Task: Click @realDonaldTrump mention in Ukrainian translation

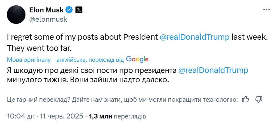Action: pos(213,70)
